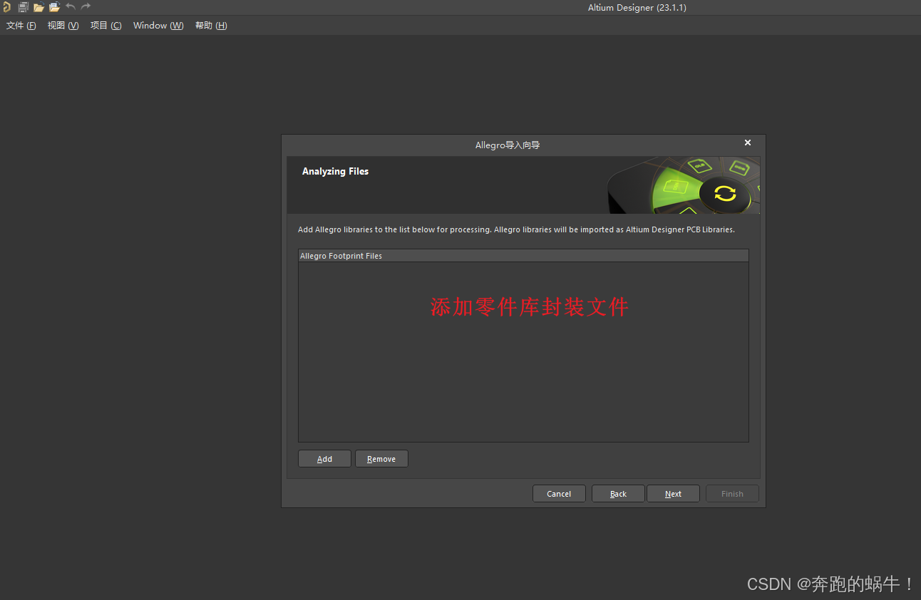Open the 帮助 (H) menu
Image resolution: width=921 pixels, height=600 pixels.
coord(211,26)
